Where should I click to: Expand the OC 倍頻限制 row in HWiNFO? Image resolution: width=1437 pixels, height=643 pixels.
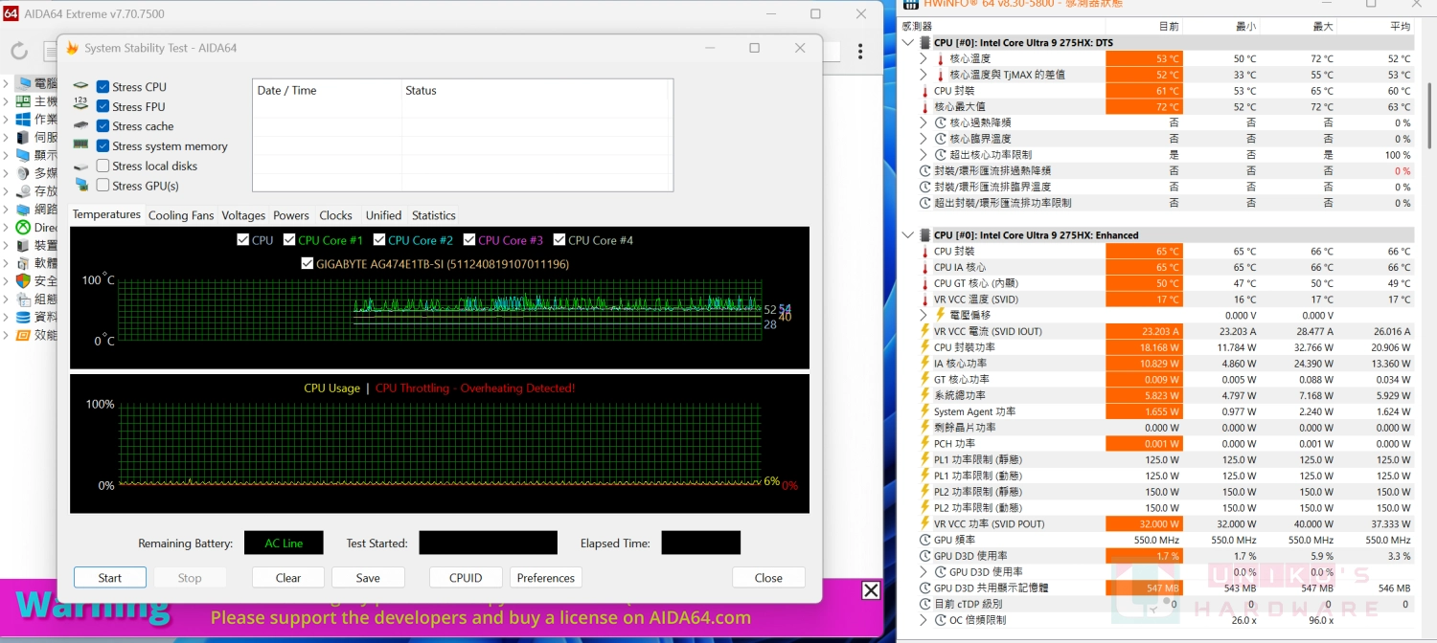coord(924,620)
